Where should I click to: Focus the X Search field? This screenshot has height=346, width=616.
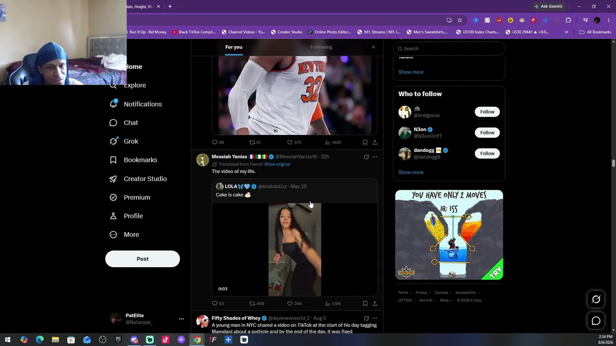click(x=449, y=49)
